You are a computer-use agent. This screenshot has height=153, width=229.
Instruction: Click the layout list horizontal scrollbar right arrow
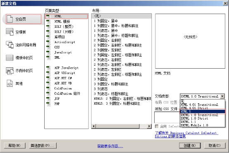tap(149, 126)
